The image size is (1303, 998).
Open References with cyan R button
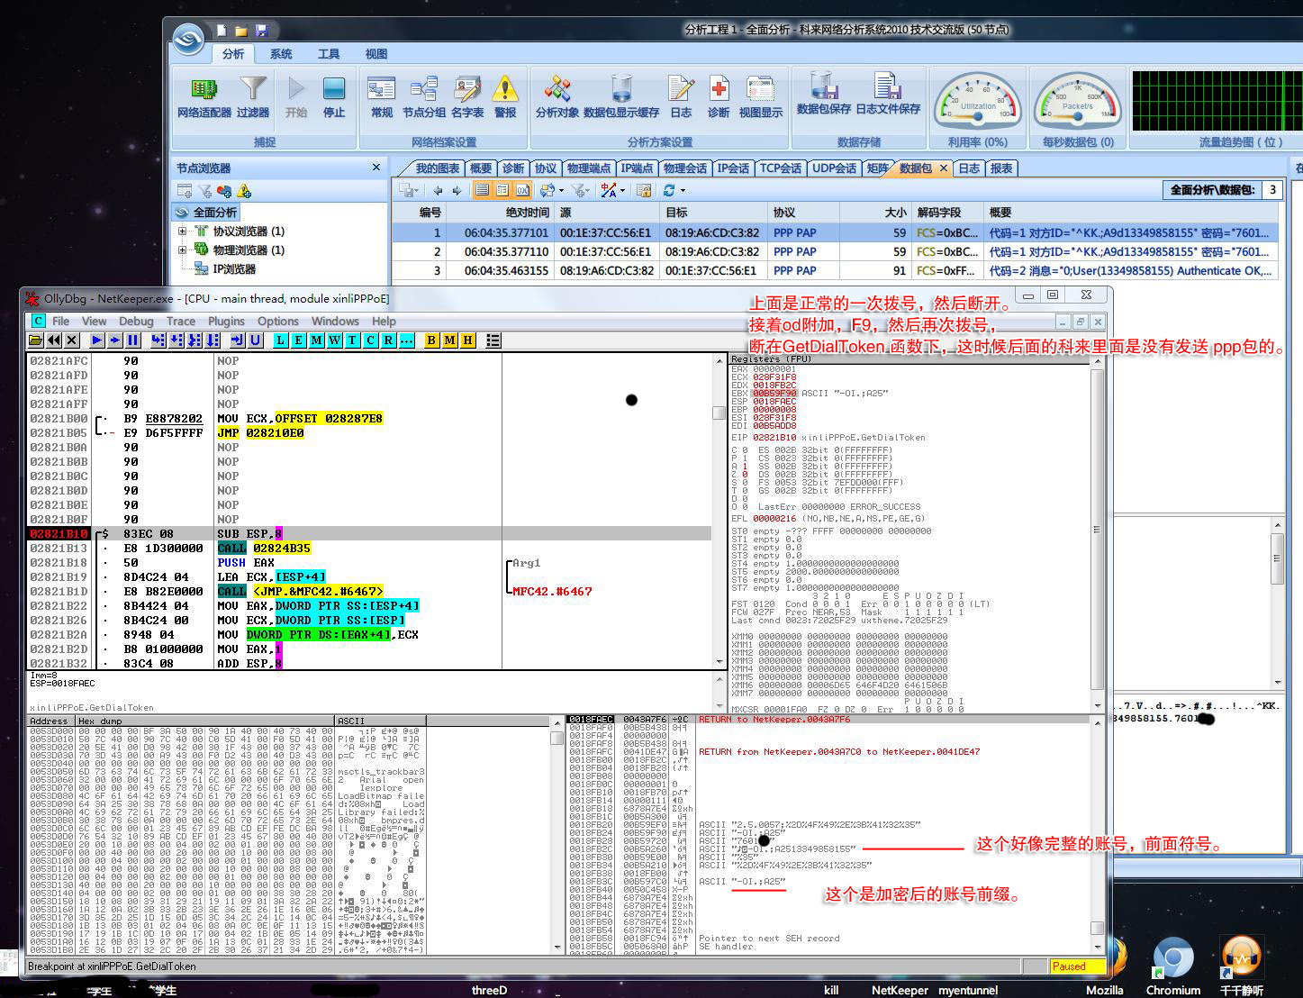(388, 340)
